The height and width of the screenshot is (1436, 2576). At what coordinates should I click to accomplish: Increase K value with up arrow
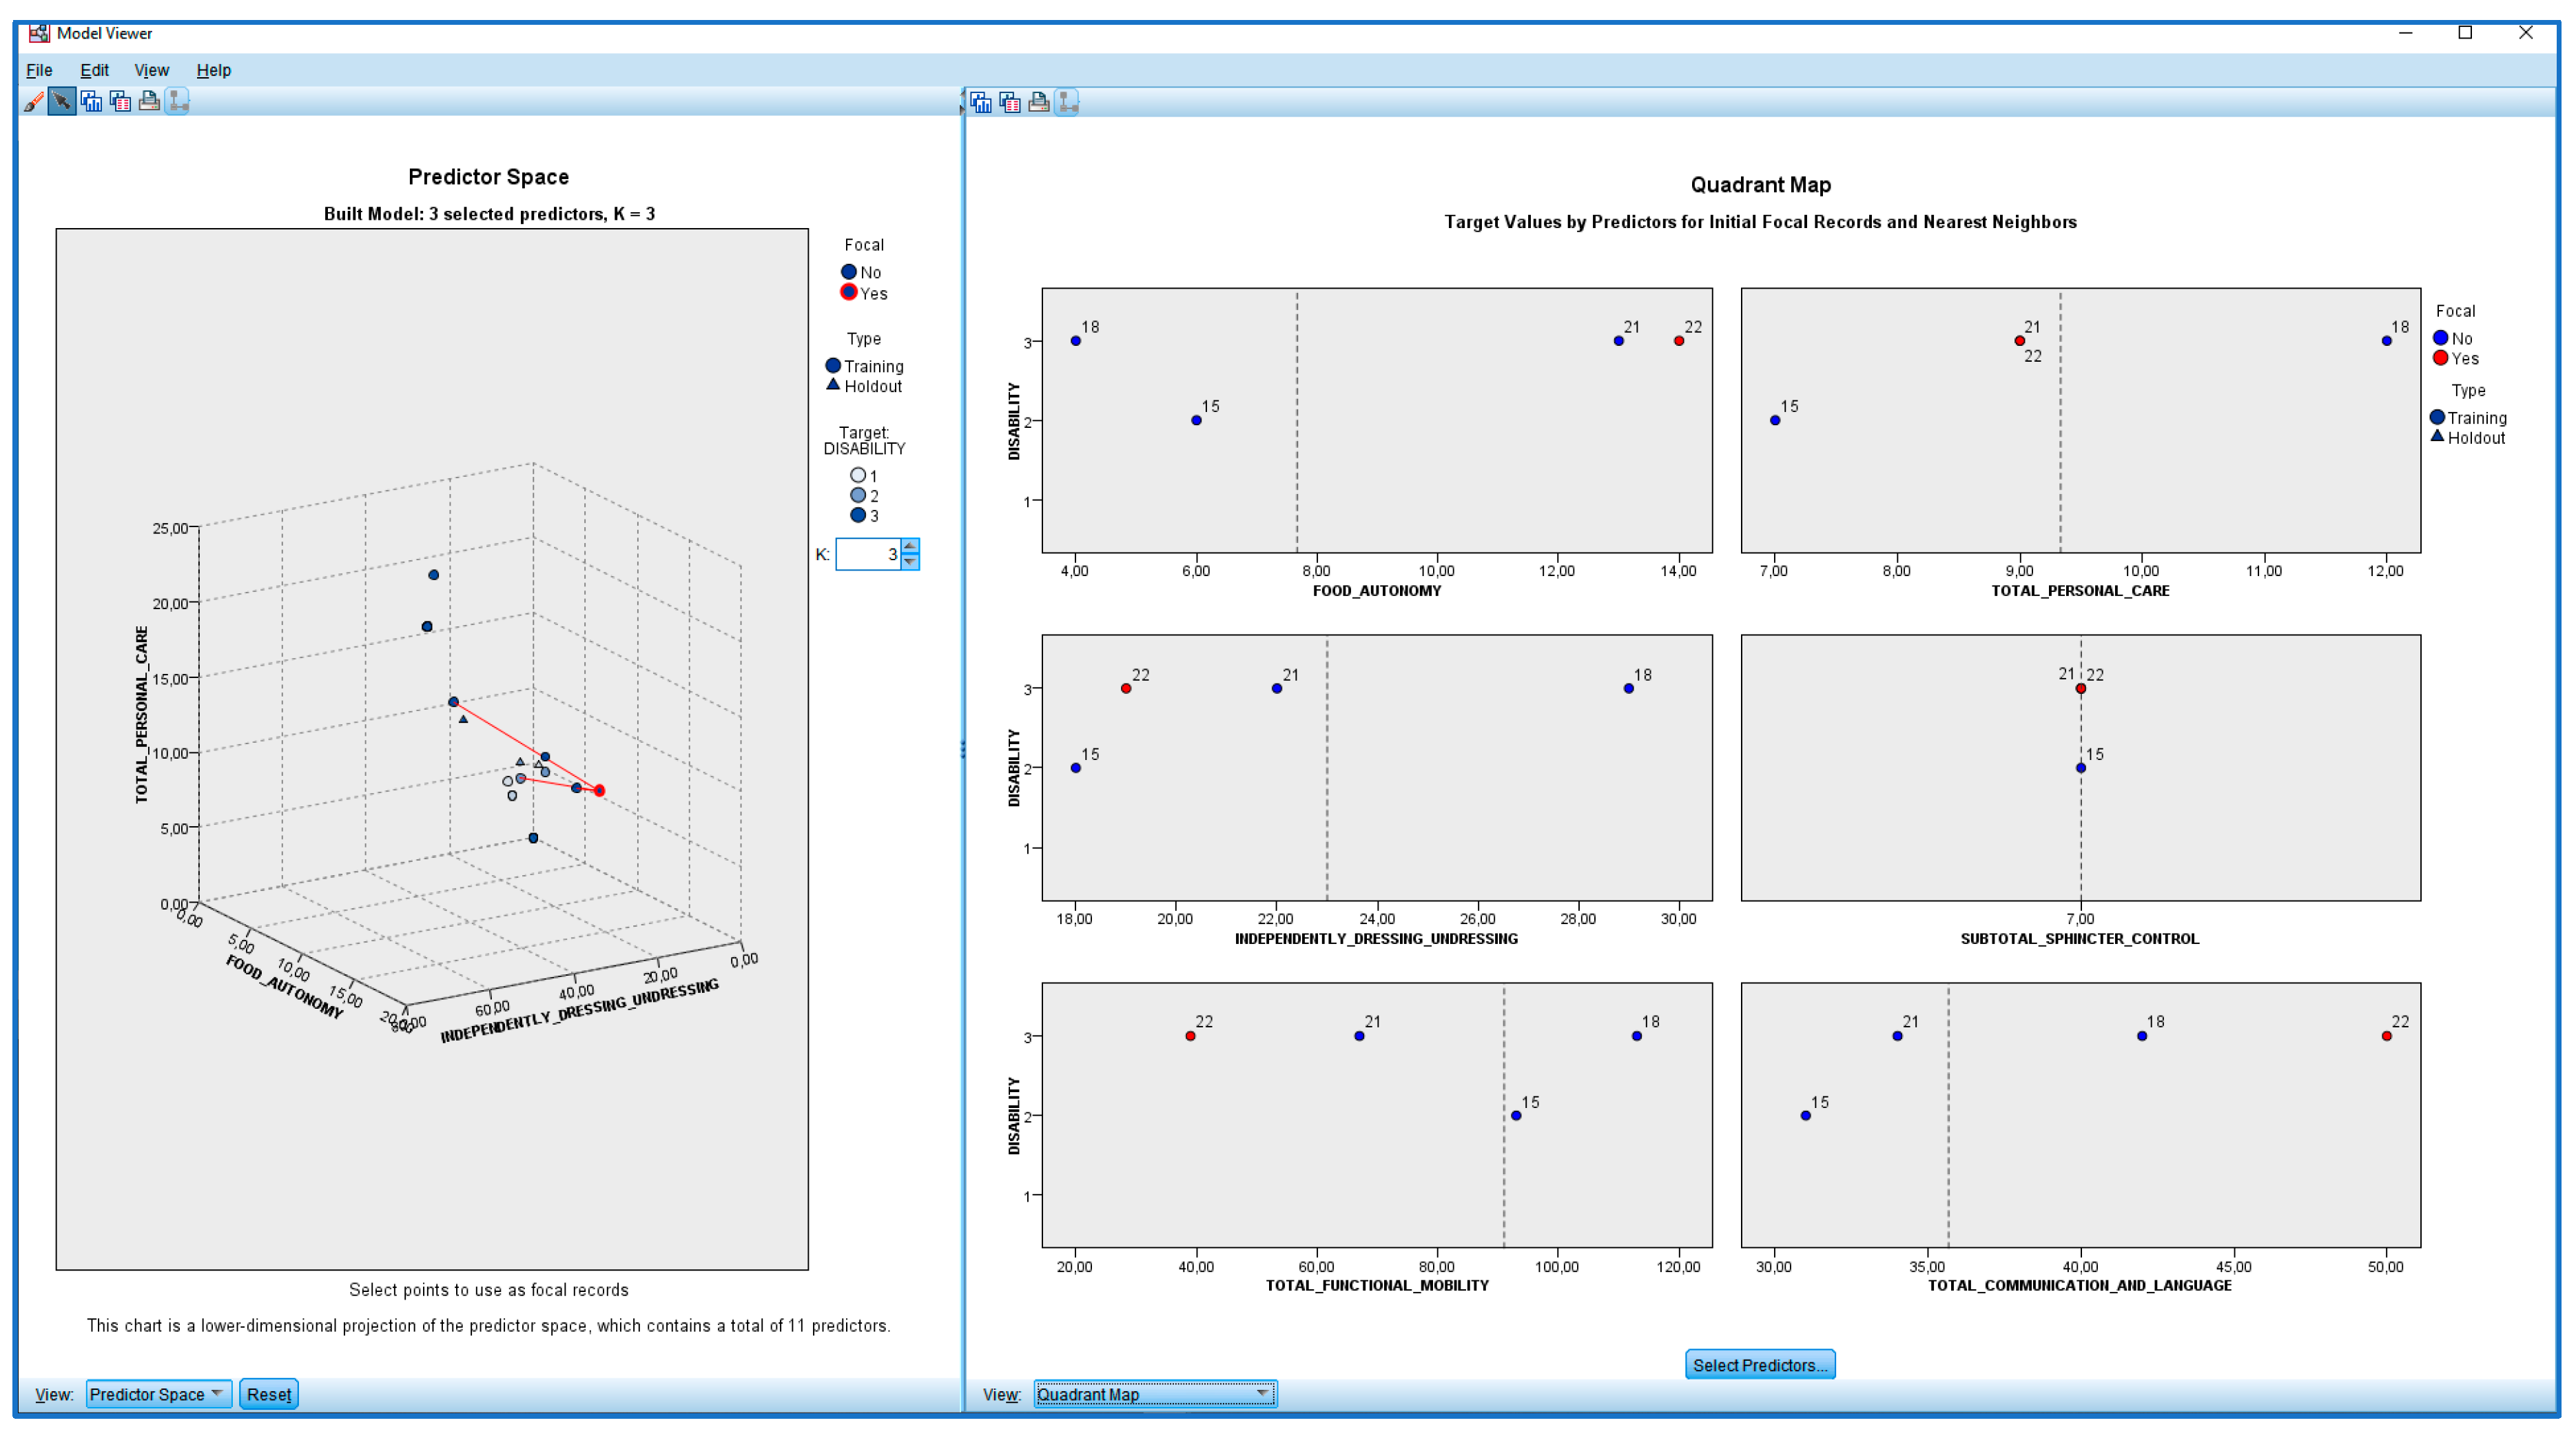[910, 546]
